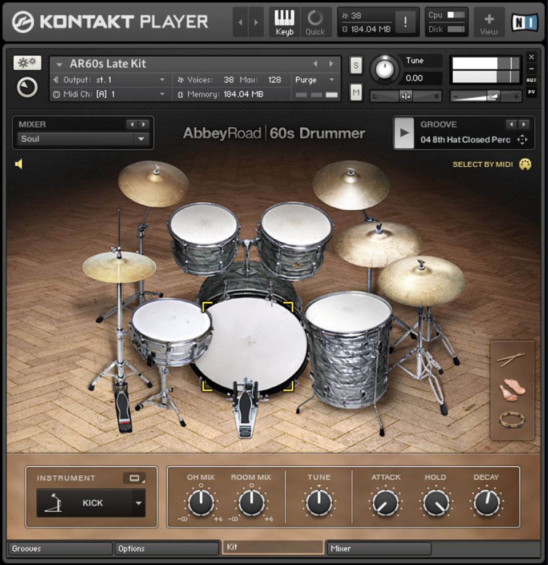The width and height of the screenshot is (548, 565).
Task: Select the tambourine percussion icon
Action: [x=512, y=420]
